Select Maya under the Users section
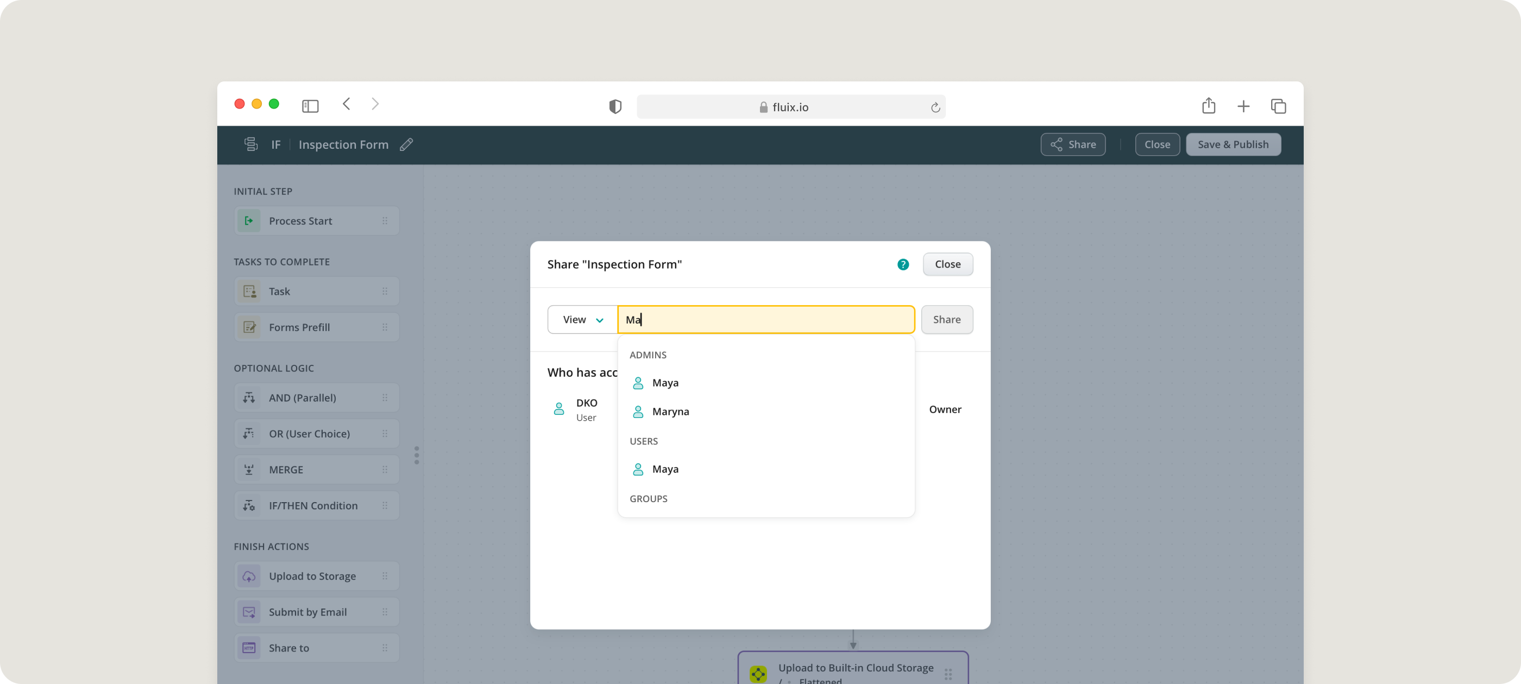The width and height of the screenshot is (1521, 684). (x=665, y=469)
